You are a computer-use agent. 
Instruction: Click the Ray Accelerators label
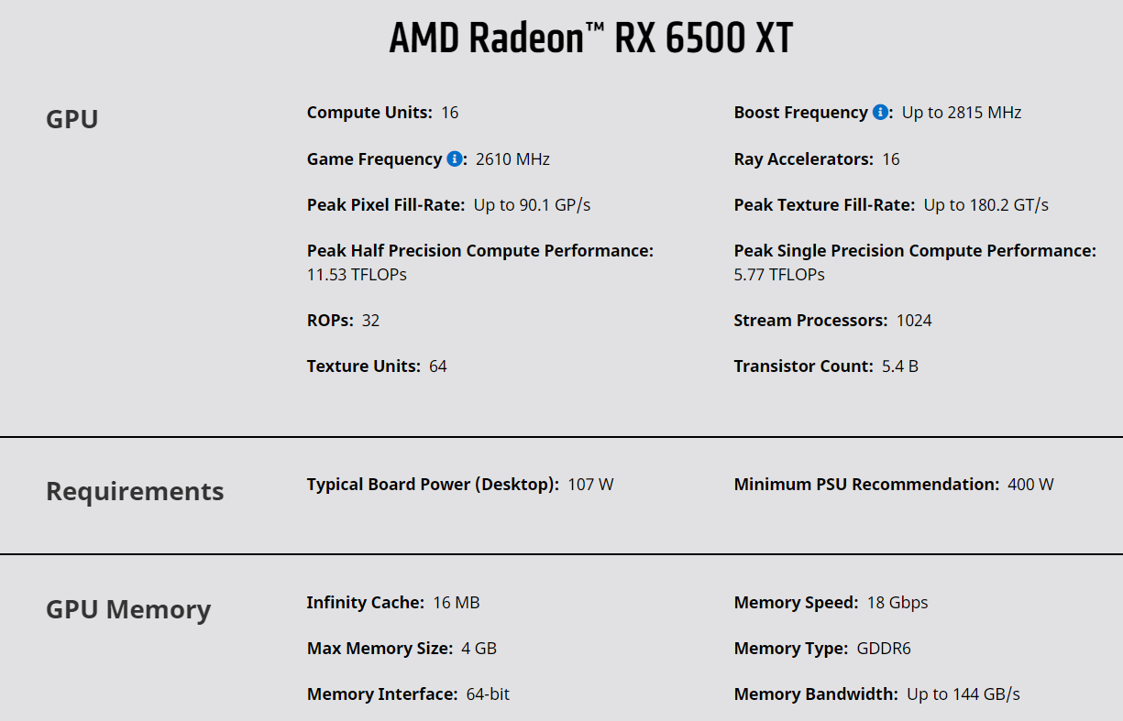[x=804, y=158]
